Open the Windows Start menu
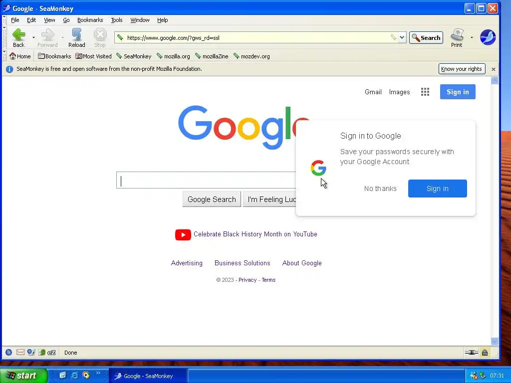The height and width of the screenshot is (383, 511). tap(23, 376)
